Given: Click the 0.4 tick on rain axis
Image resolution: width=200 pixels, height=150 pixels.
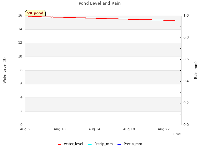Looking at the screenshot, I should (186, 81).
